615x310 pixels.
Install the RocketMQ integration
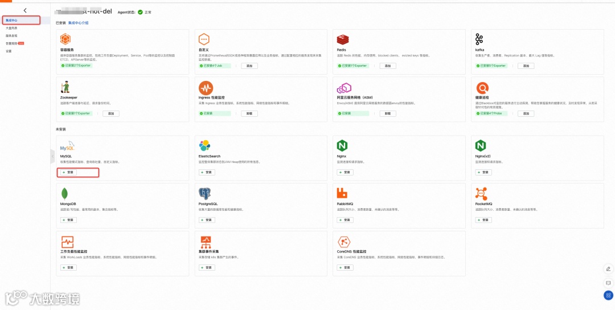pos(483,220)
